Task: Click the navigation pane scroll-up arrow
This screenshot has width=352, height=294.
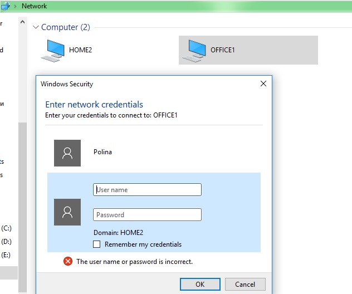Action: click(x=22, y=23)
